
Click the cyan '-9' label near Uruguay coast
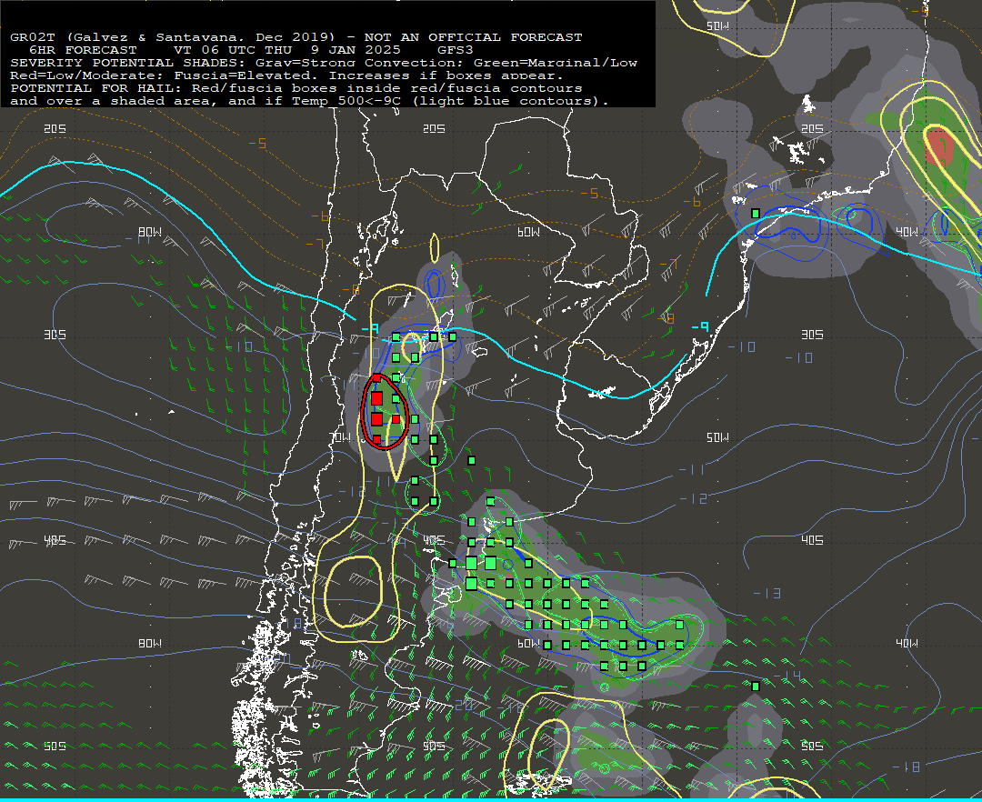[700, 326]
